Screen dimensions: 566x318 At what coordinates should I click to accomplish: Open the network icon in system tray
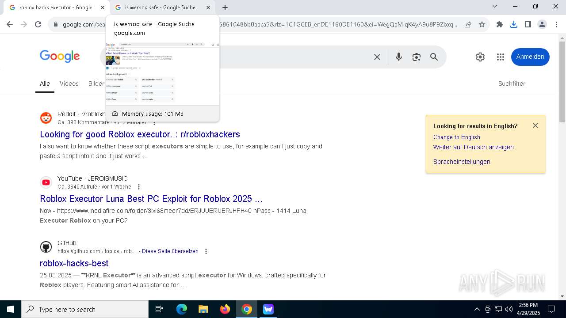[x=498, y=309]
